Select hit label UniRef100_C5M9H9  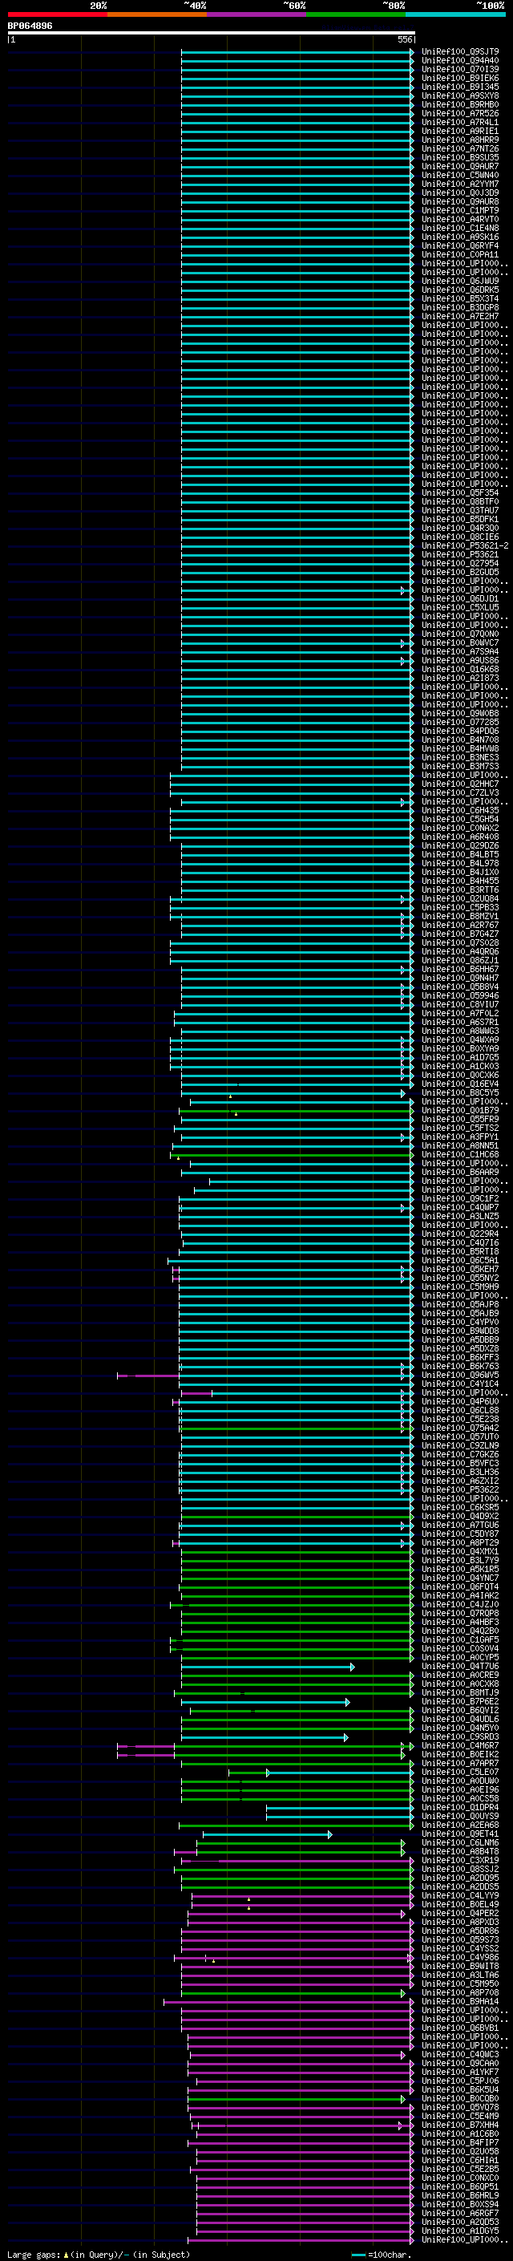tap(460, 1287)
